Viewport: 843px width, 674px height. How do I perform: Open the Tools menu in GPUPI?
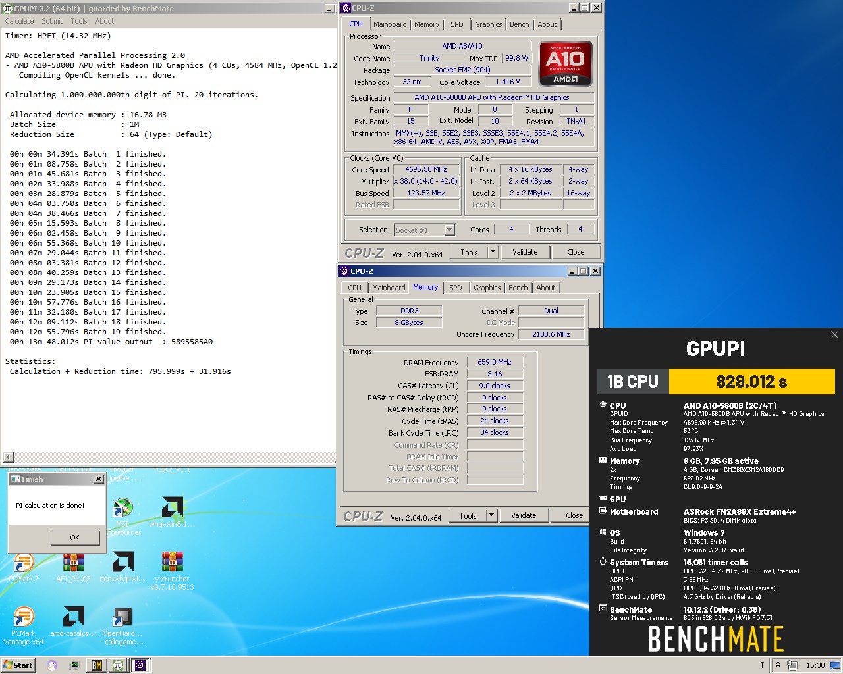tap(79, 21)
